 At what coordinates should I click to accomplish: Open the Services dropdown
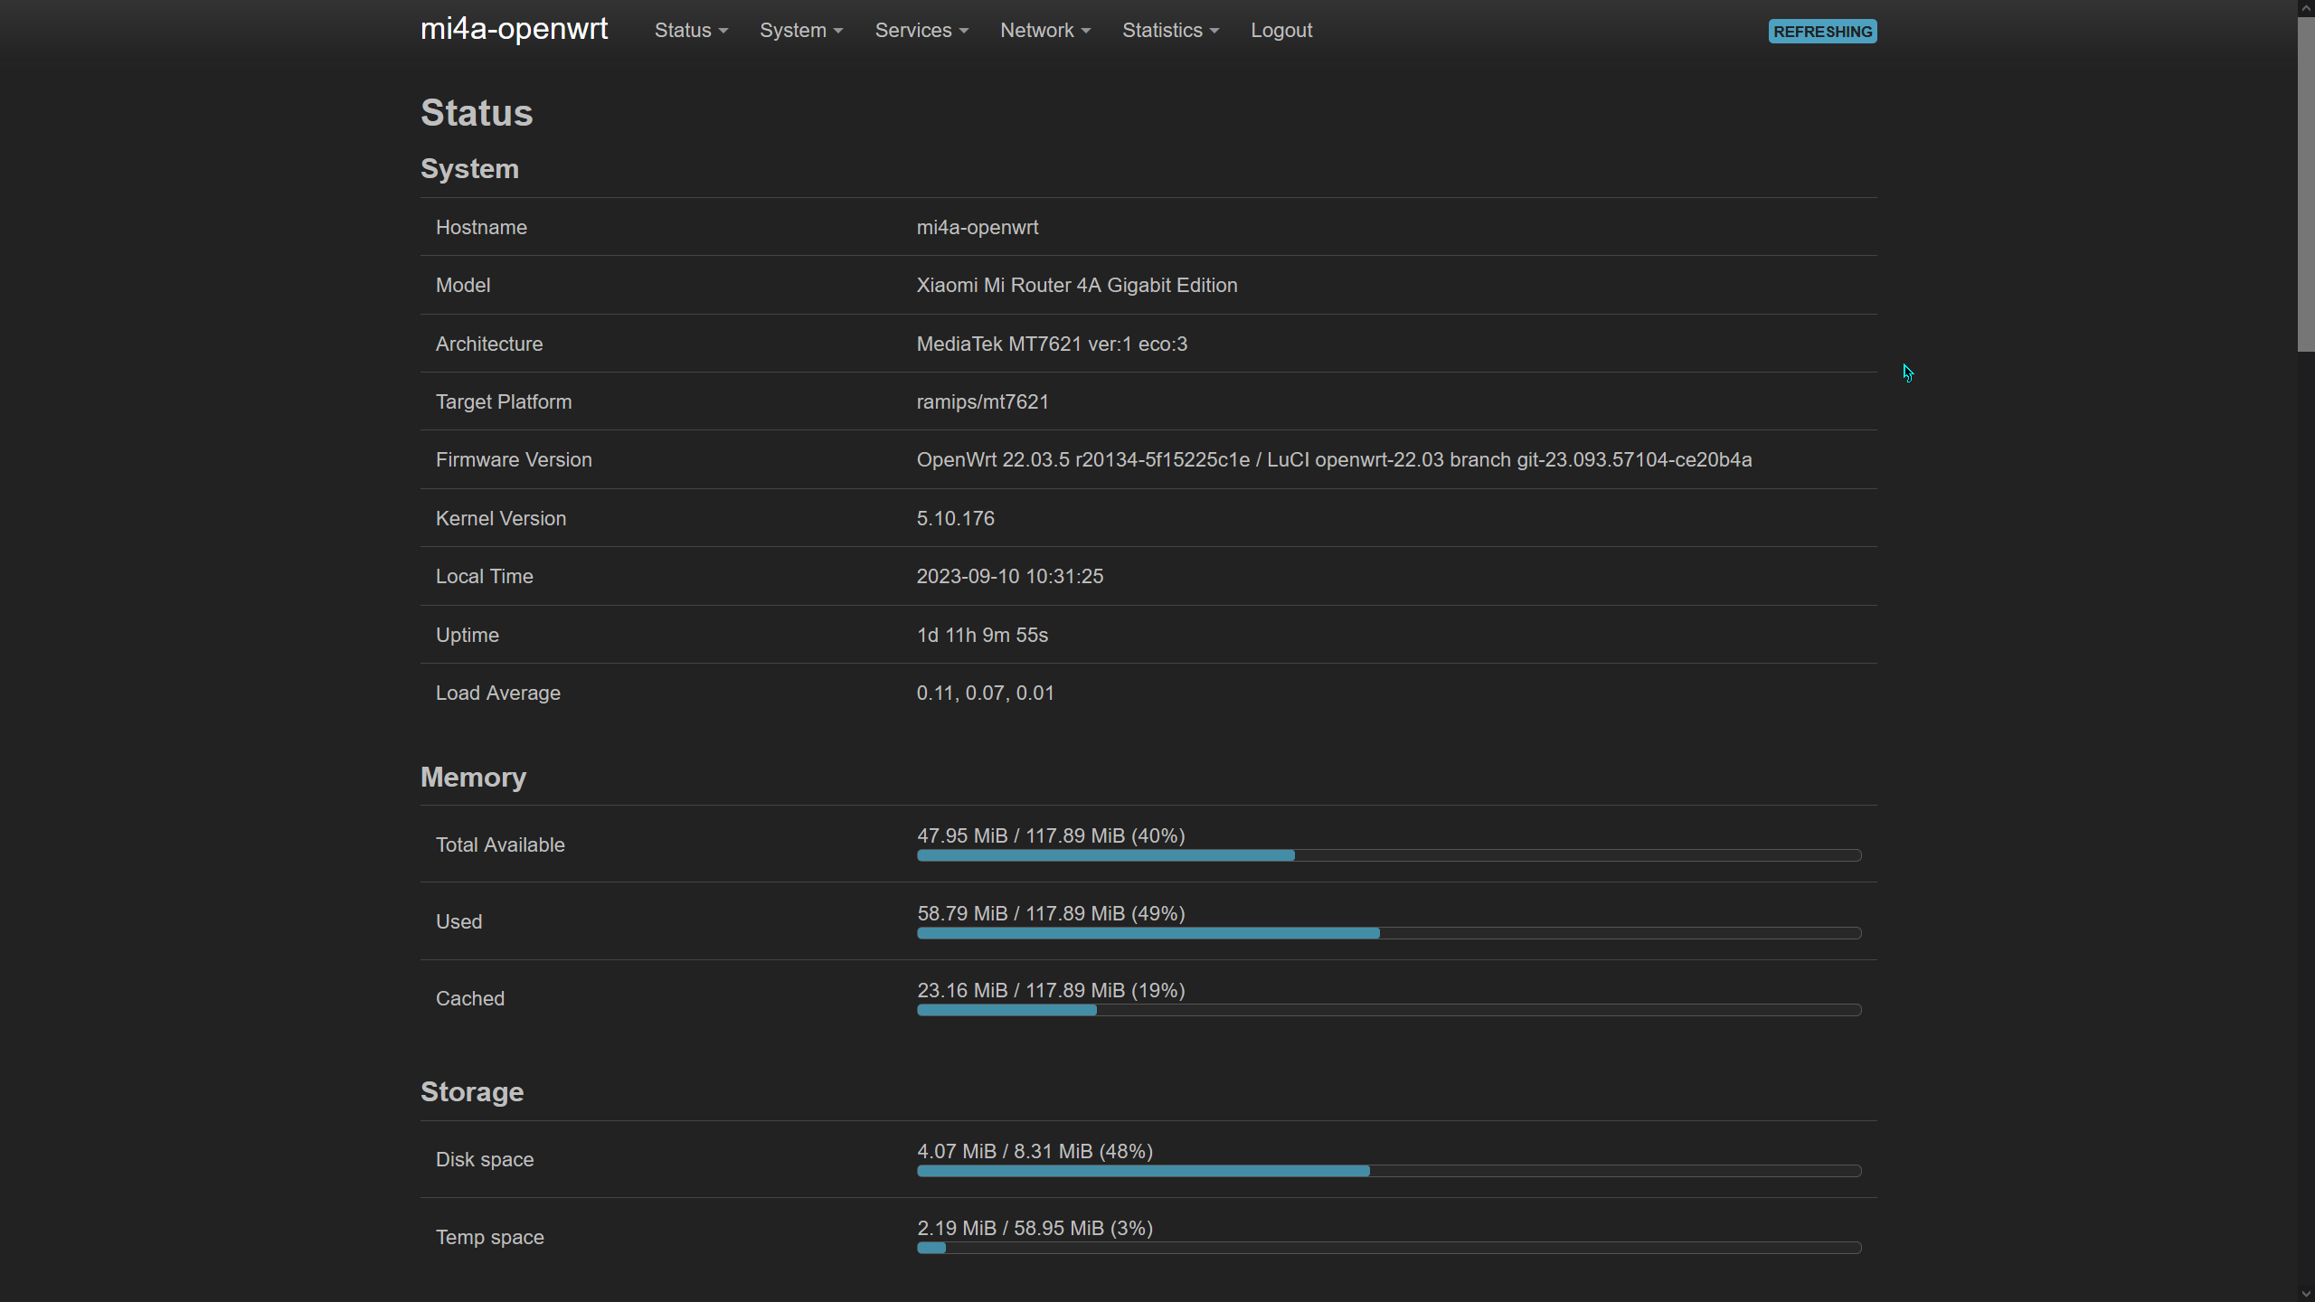pyautogui.click(x=921, y=31)
